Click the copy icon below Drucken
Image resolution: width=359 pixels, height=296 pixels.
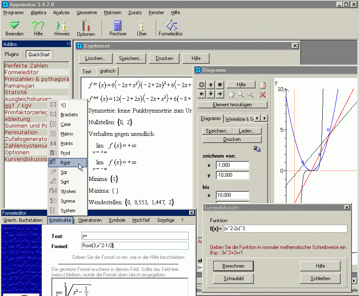[257, 148]
